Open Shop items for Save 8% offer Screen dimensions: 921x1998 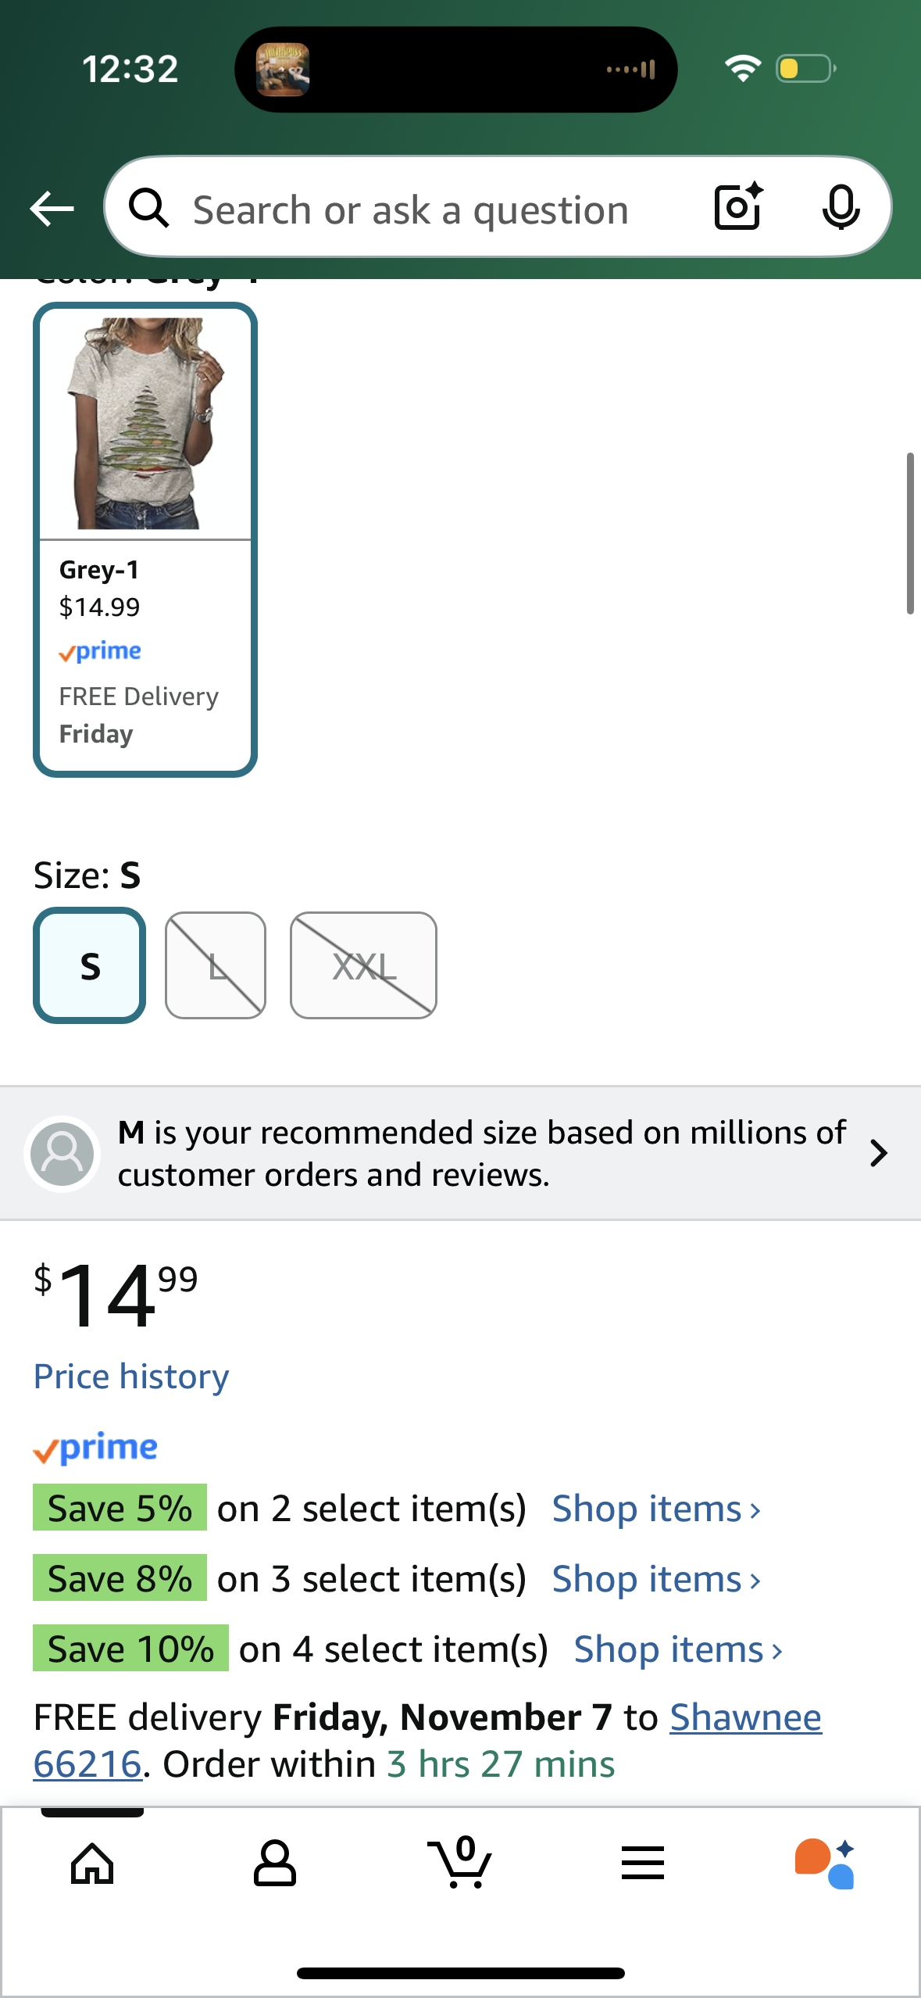click(656, 1579)
